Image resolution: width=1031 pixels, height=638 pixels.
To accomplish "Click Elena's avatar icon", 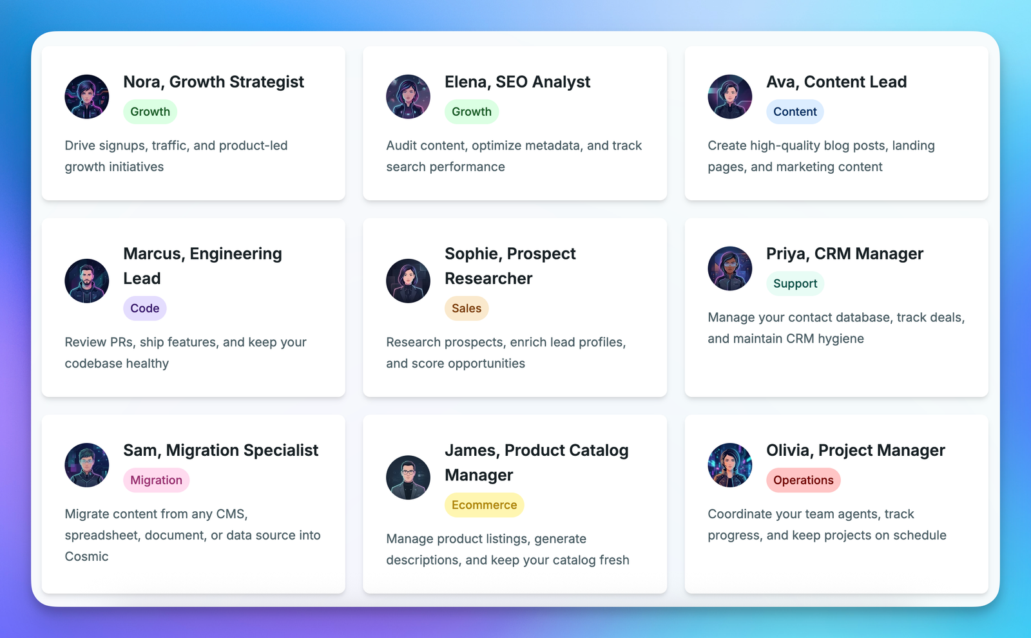I will [x=408, y=97].
